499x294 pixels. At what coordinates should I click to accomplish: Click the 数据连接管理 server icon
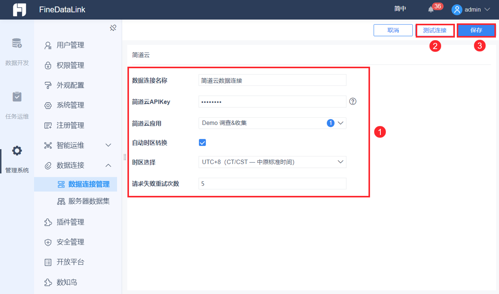pyautogui.click(x=61, y=184)
